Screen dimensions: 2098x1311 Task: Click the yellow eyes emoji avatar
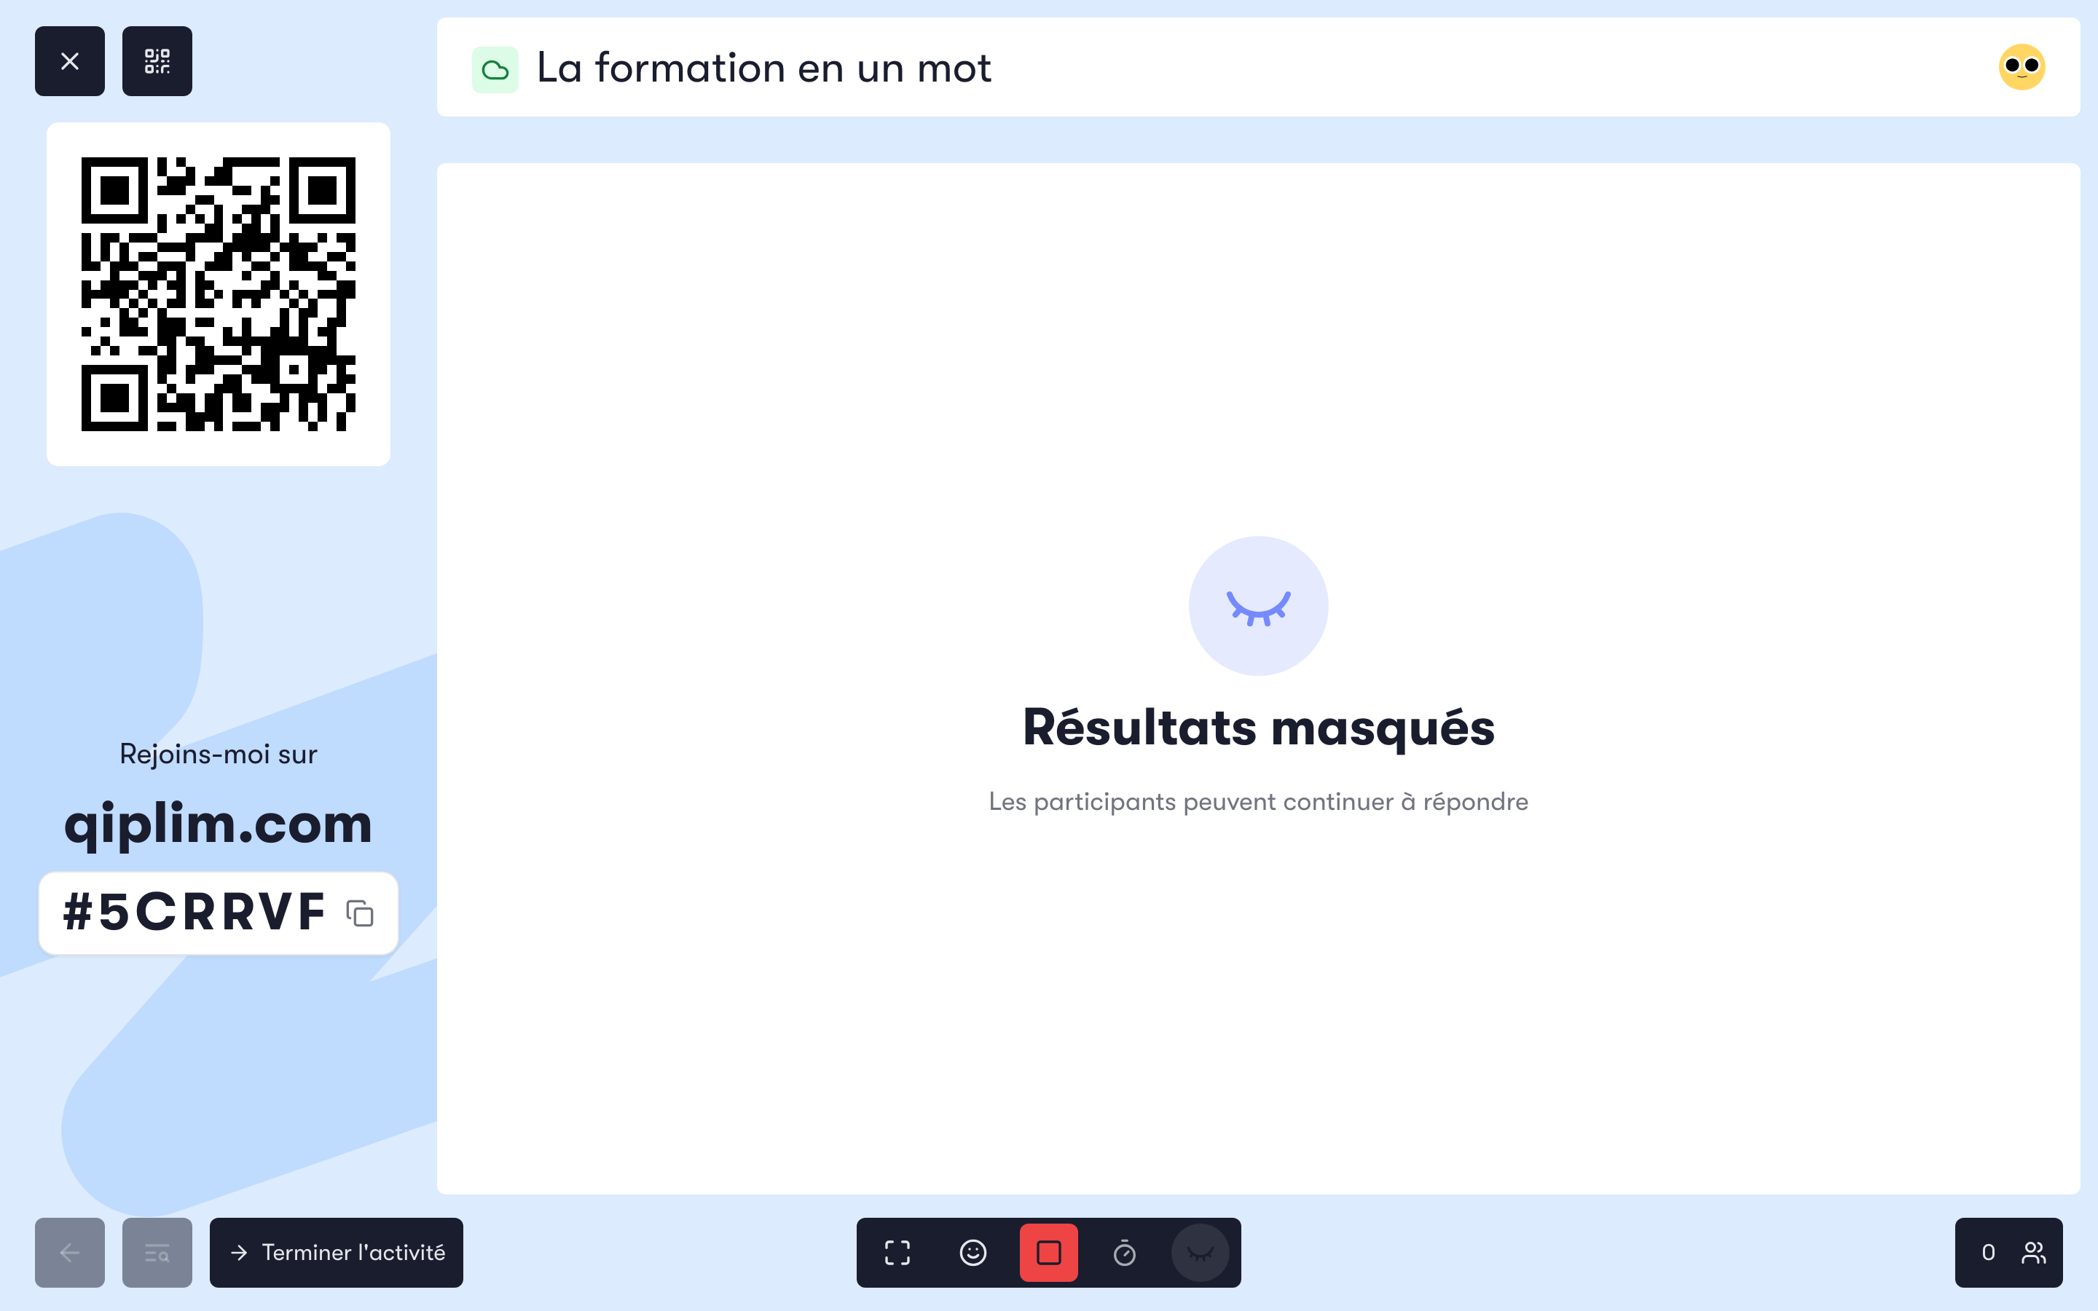coord(2022,67)
